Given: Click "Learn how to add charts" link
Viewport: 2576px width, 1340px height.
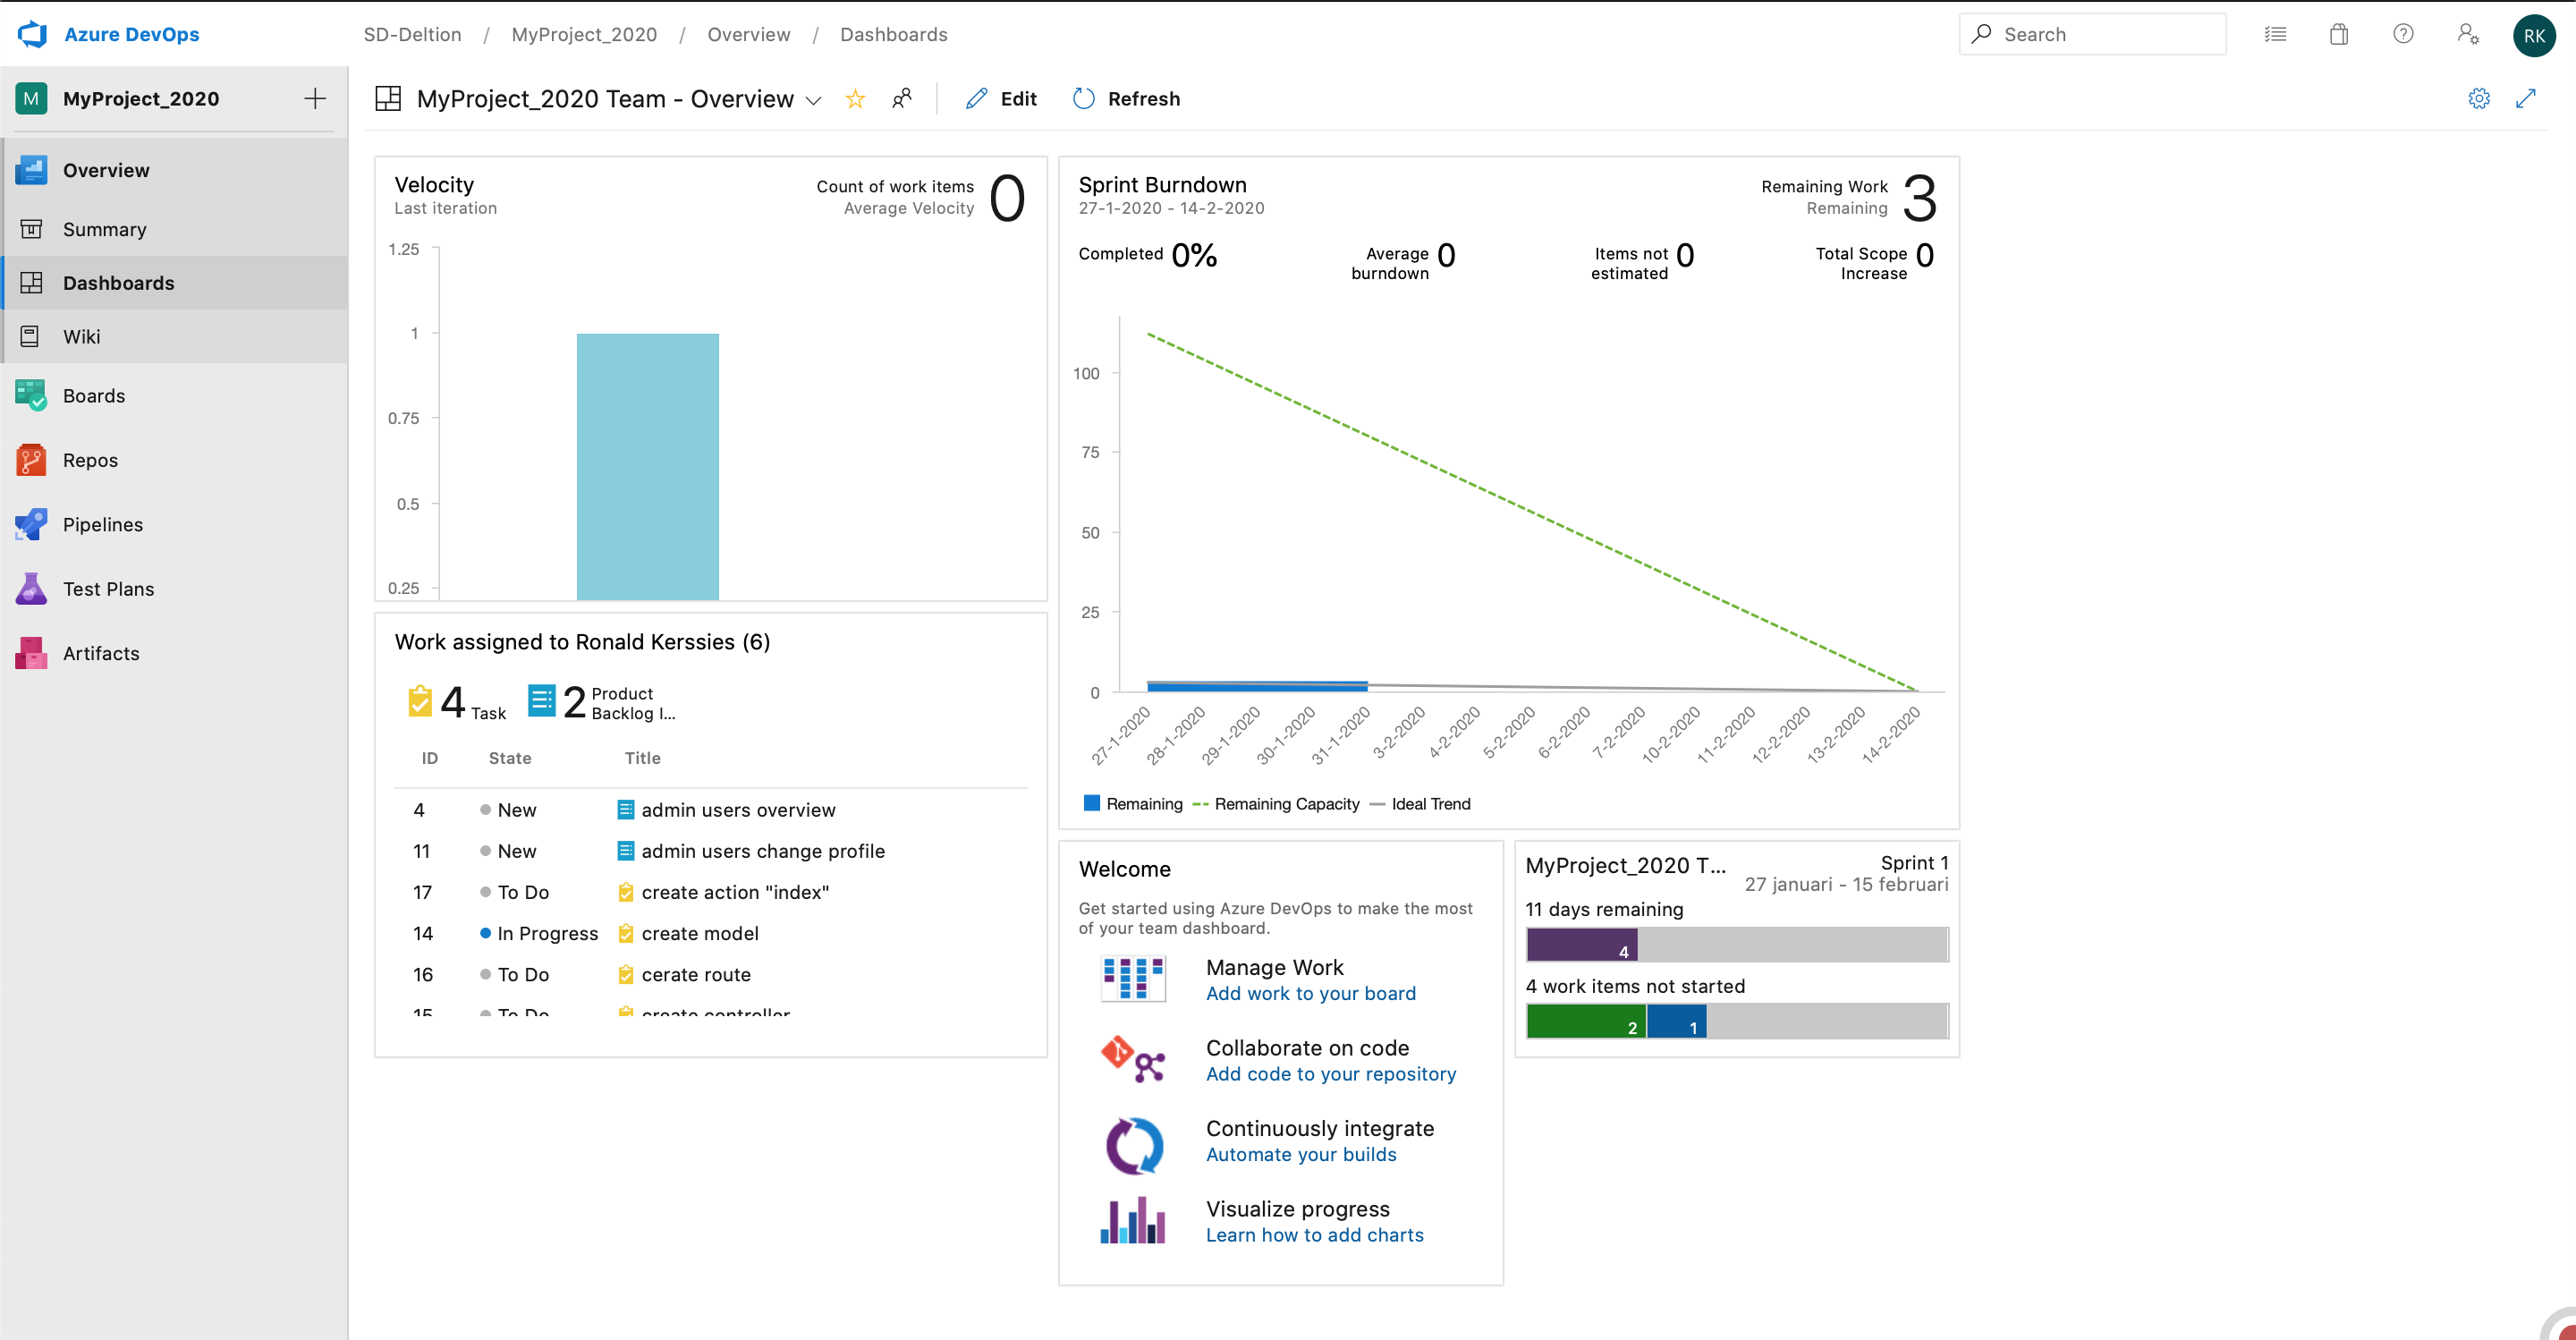Looking at the screenshot, I should [1315, 1235].
